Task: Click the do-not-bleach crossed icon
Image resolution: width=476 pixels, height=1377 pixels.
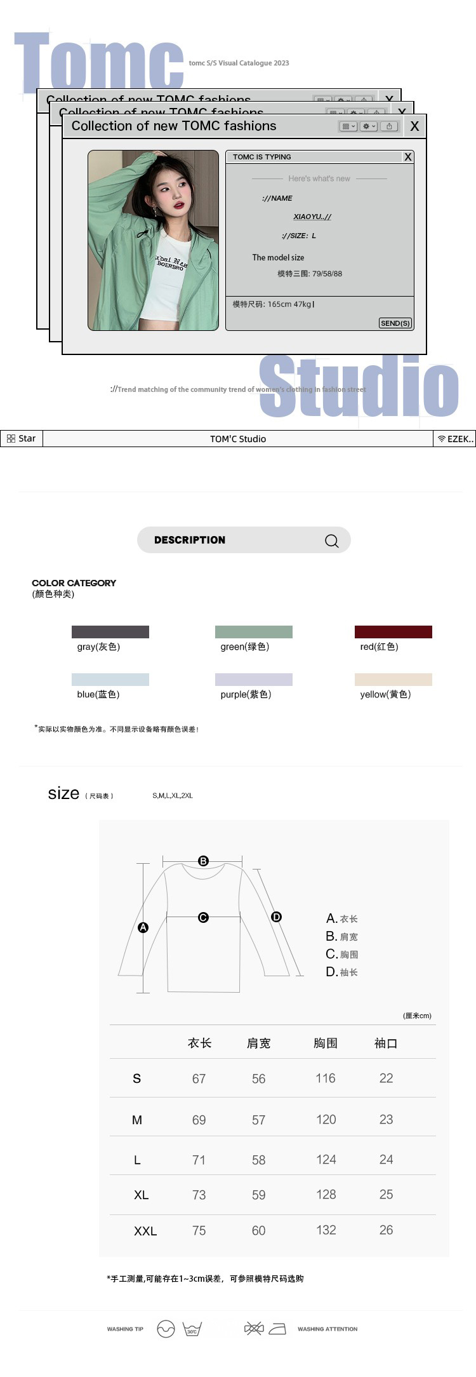Action: (x=253, y=1328)
